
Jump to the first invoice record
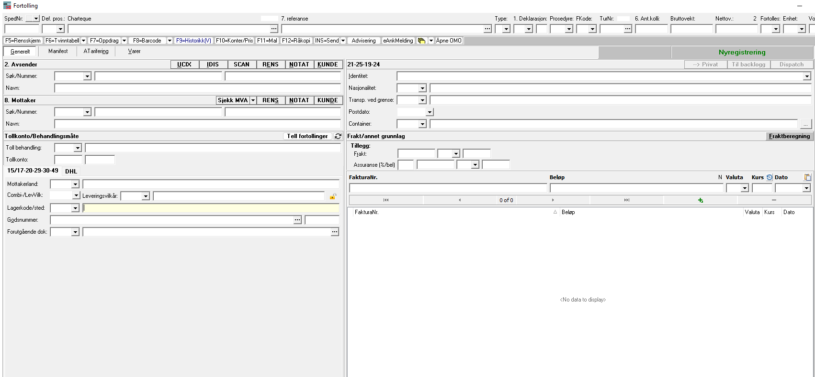pos(386,200)
